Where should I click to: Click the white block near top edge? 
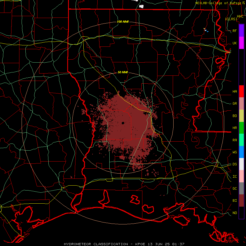141,7
